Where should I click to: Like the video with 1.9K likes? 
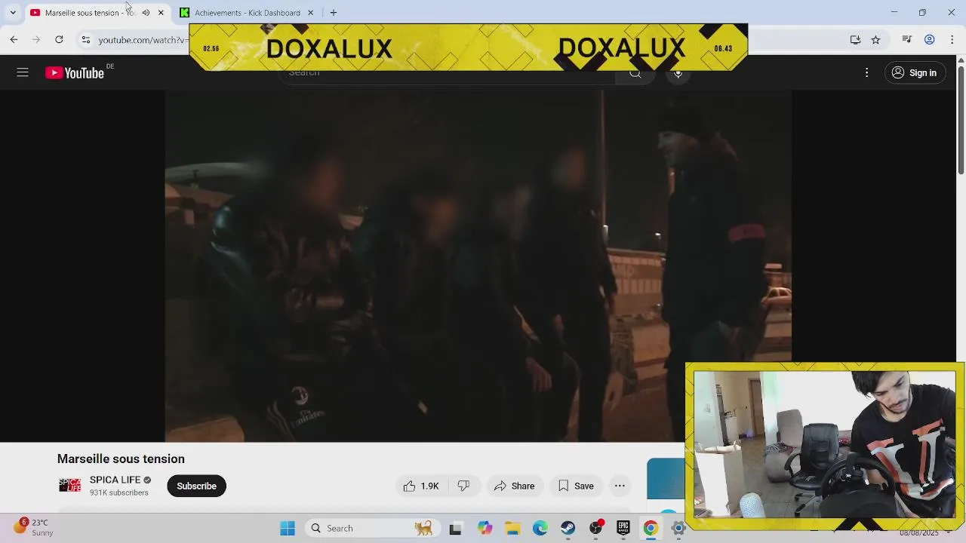422,486
